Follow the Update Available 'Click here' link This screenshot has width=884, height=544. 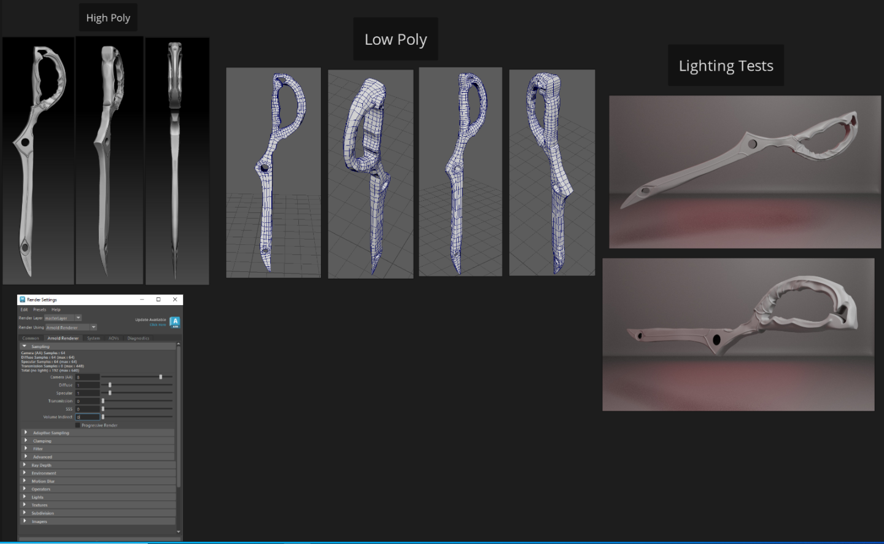(x=158, y=325)
